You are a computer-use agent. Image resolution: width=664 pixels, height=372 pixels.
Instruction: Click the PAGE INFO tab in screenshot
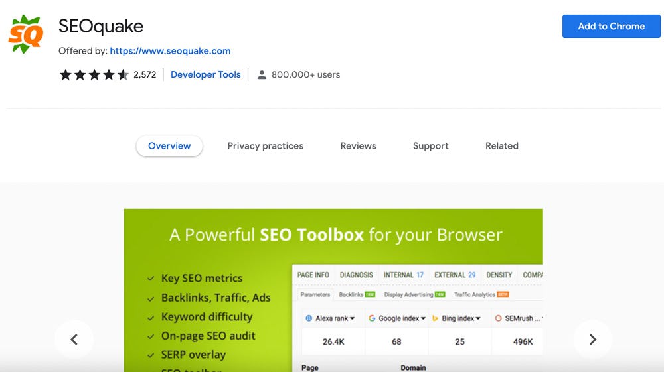tap(313, 275)
